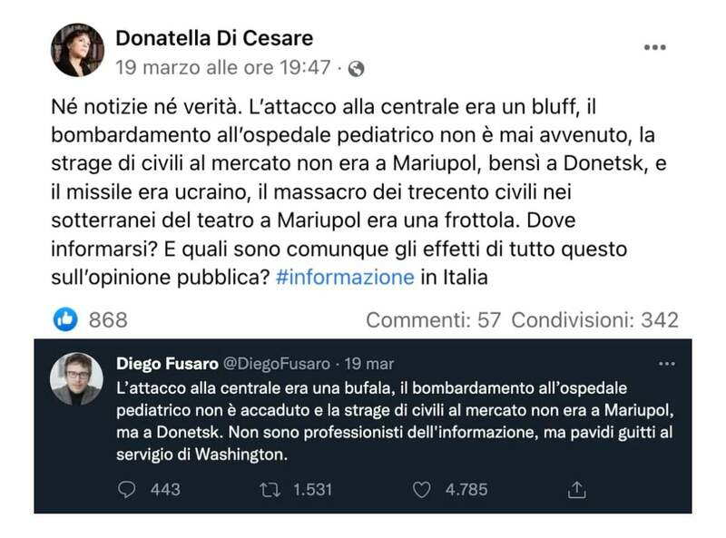View Commenti: 57 comments list
Screen dimensions: 726x538
433,319
